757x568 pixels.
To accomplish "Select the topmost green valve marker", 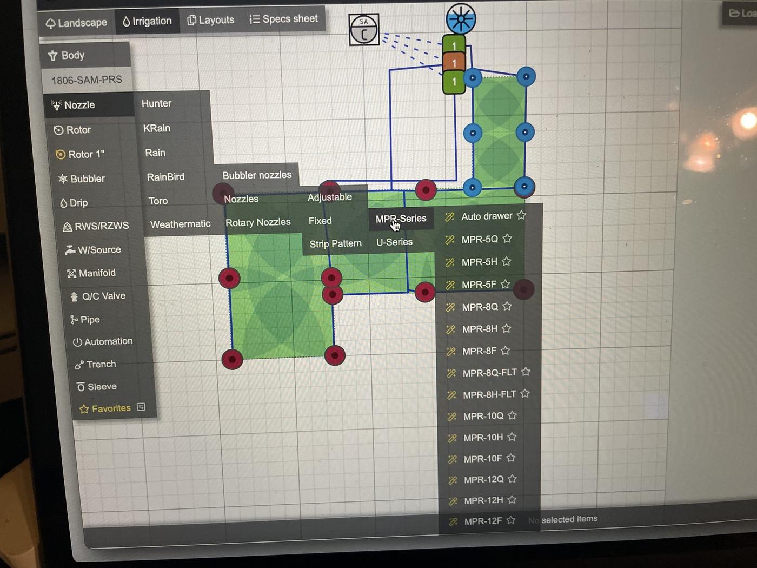I will [454, 45].
